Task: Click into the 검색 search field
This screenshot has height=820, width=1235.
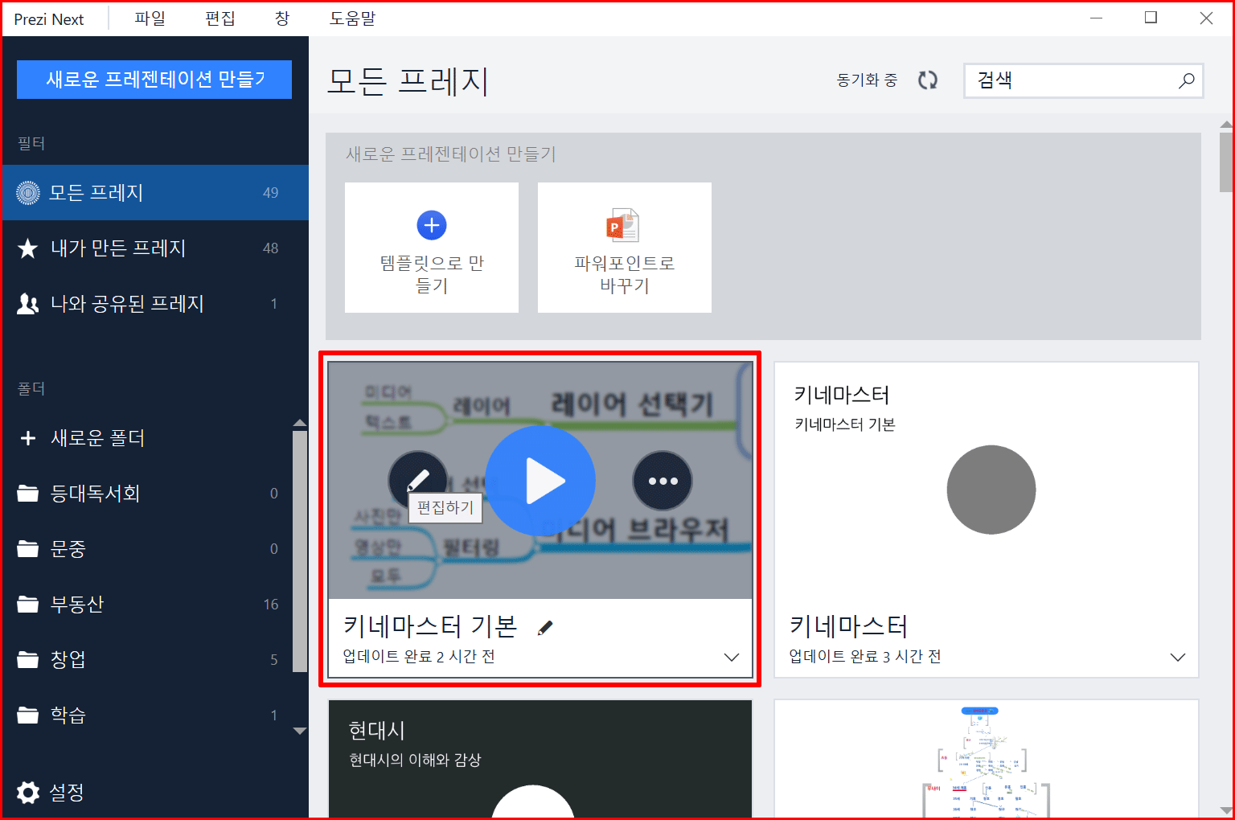Action: coord(1083,80)
